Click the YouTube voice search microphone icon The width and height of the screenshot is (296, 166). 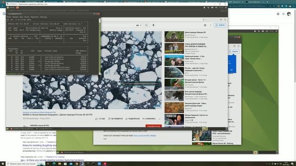(x=153, y=25)
